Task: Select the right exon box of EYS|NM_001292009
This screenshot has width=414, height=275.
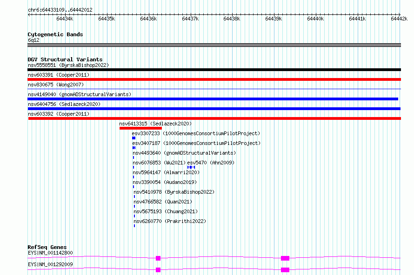Action: [x=285, y=270]
